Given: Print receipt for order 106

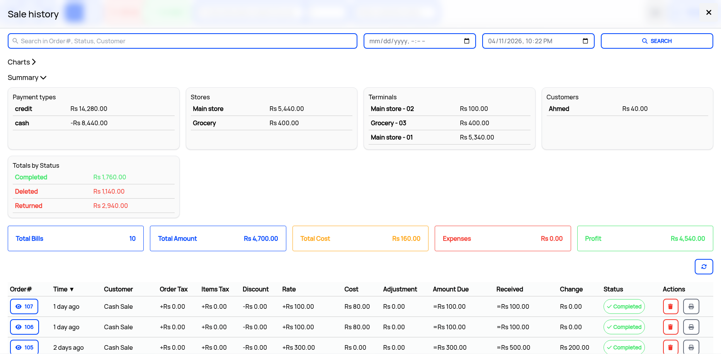Looking at the screenshot, I should click(691, 327).
